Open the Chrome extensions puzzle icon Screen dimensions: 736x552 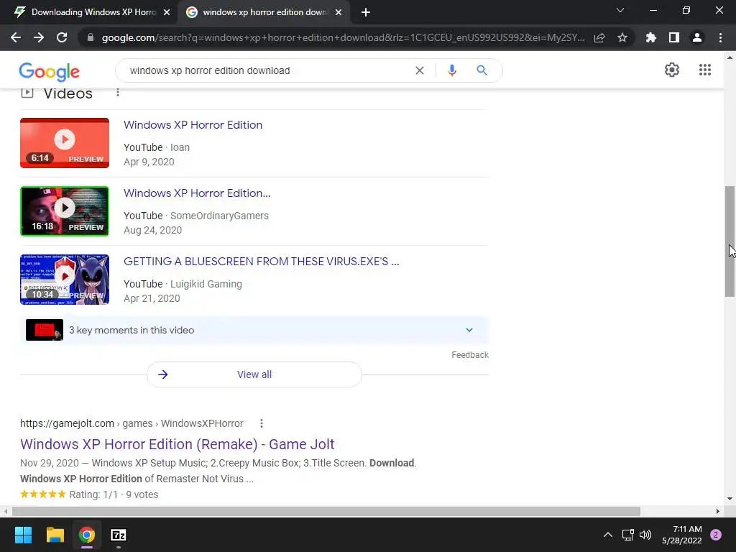click(651, 37)
